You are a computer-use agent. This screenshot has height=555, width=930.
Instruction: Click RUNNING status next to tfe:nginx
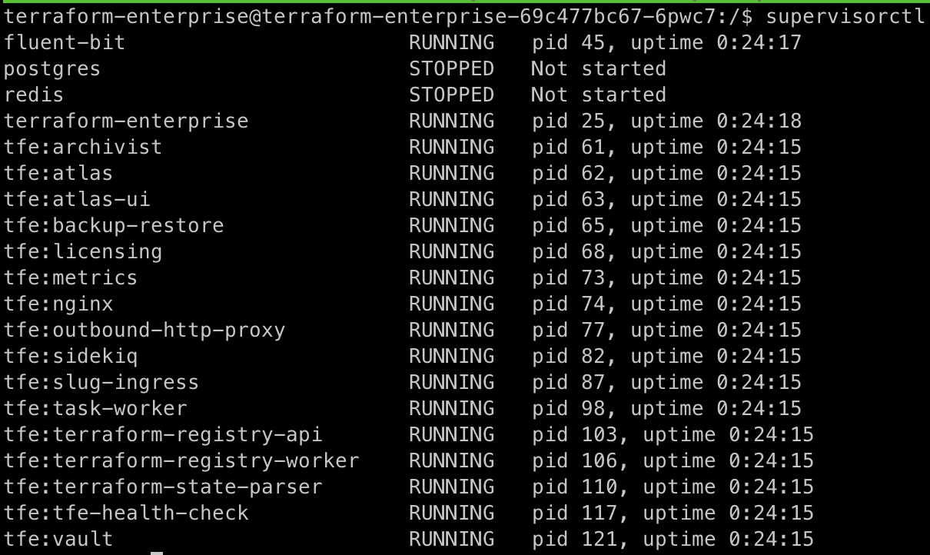(451, 304)
